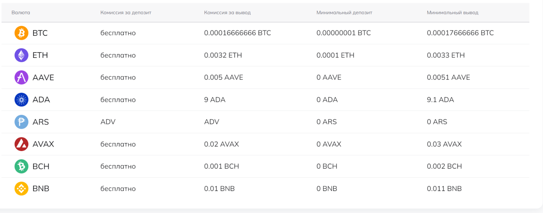This screenshot has width=543, height=213.
Task: Select the 9.1 ADA minimum withdrawal cell
Action: 440,100
